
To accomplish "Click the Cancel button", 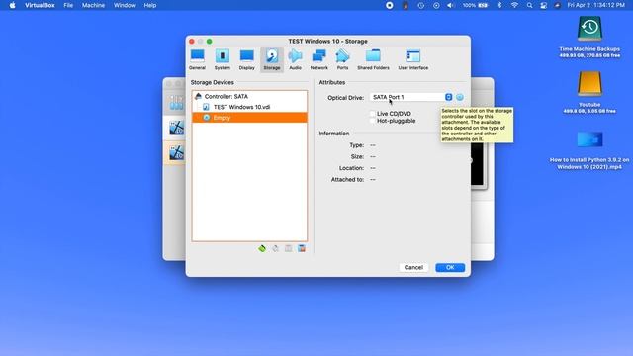I will [x=413, y=267].
